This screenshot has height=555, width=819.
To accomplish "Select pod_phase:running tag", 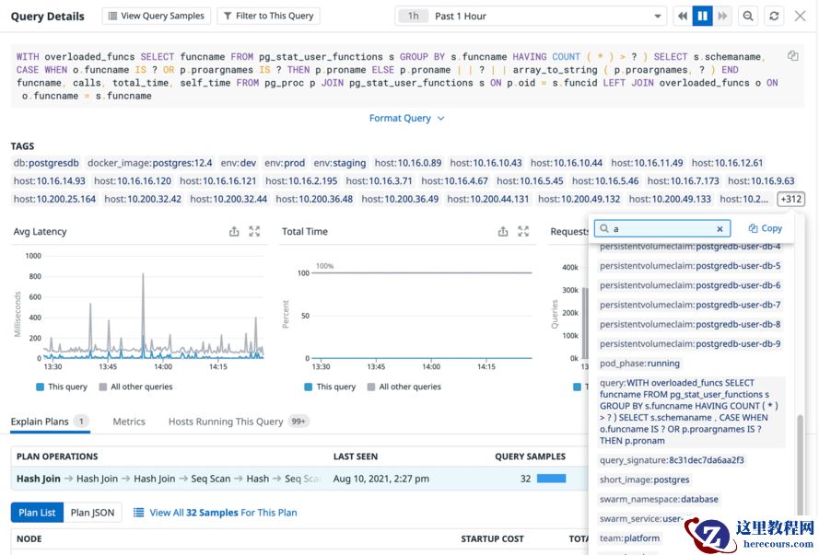I will pyautogui.click(x=640, y=364).
